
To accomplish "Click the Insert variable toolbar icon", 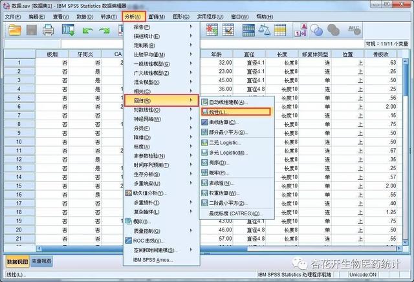I will 228,30.
